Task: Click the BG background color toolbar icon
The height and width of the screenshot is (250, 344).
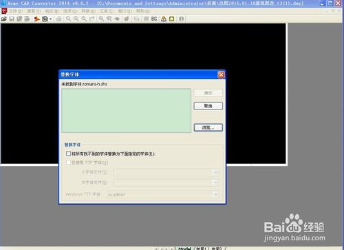Action: [154, 19]
